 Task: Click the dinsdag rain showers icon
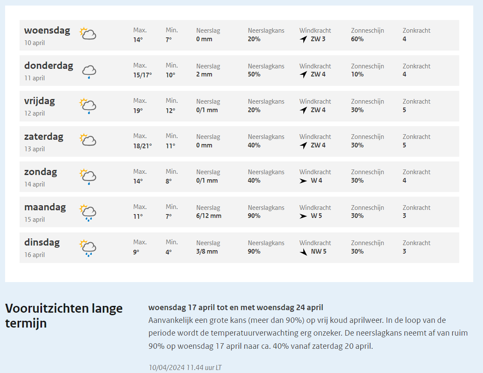[88, 248]
